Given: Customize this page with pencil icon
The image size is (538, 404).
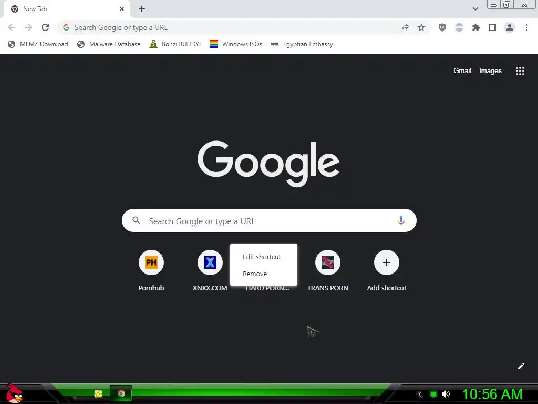Looking at the screenshot, I should click(521, 366).
